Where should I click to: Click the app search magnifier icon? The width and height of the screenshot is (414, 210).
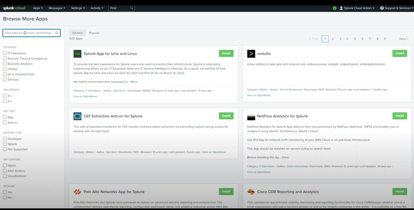56,33
